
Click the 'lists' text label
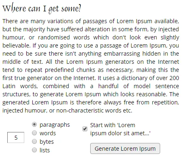[x=44, y=150]
